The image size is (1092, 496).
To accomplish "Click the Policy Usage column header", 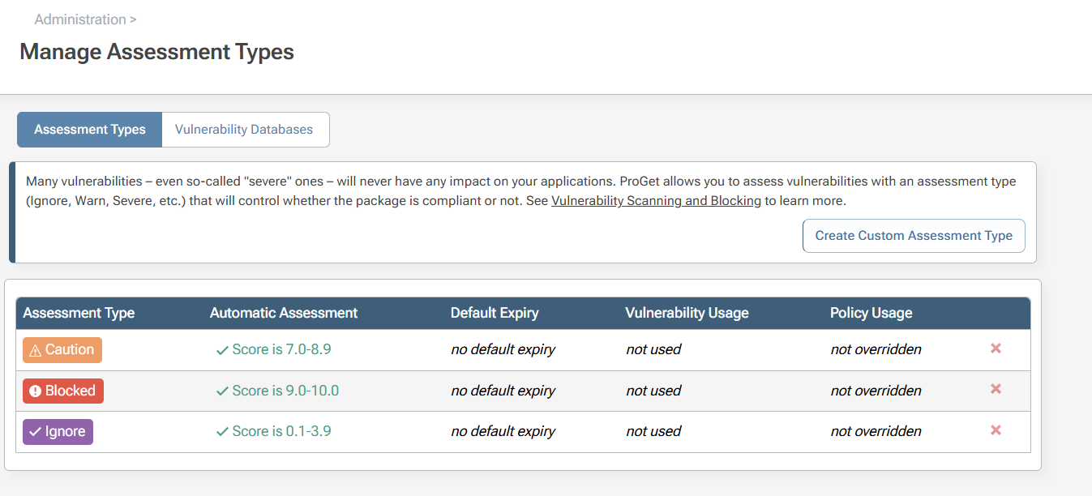I will coord(871,313).
